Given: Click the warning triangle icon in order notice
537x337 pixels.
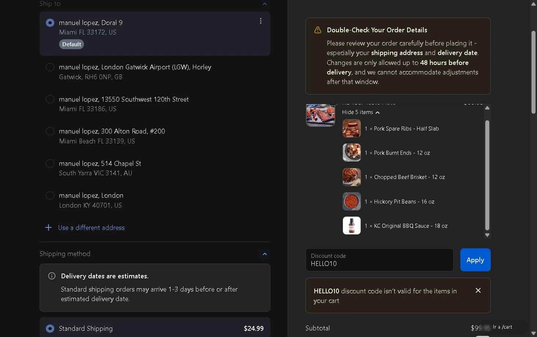Looking at the screenshot, I should [x=318, y=30].
